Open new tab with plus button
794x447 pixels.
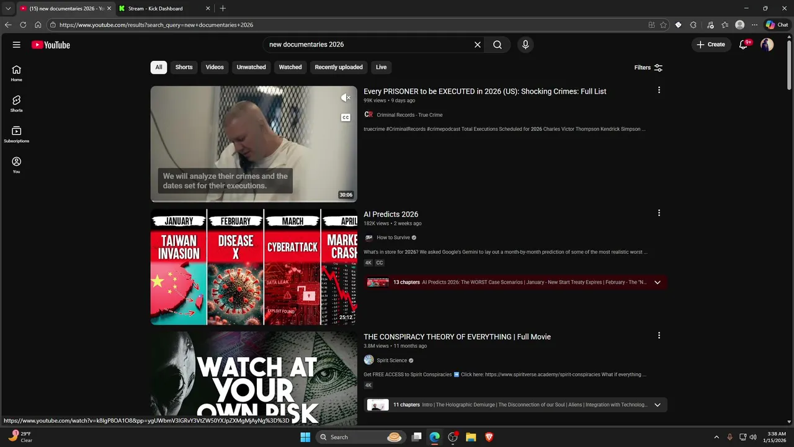pos(223,8)
